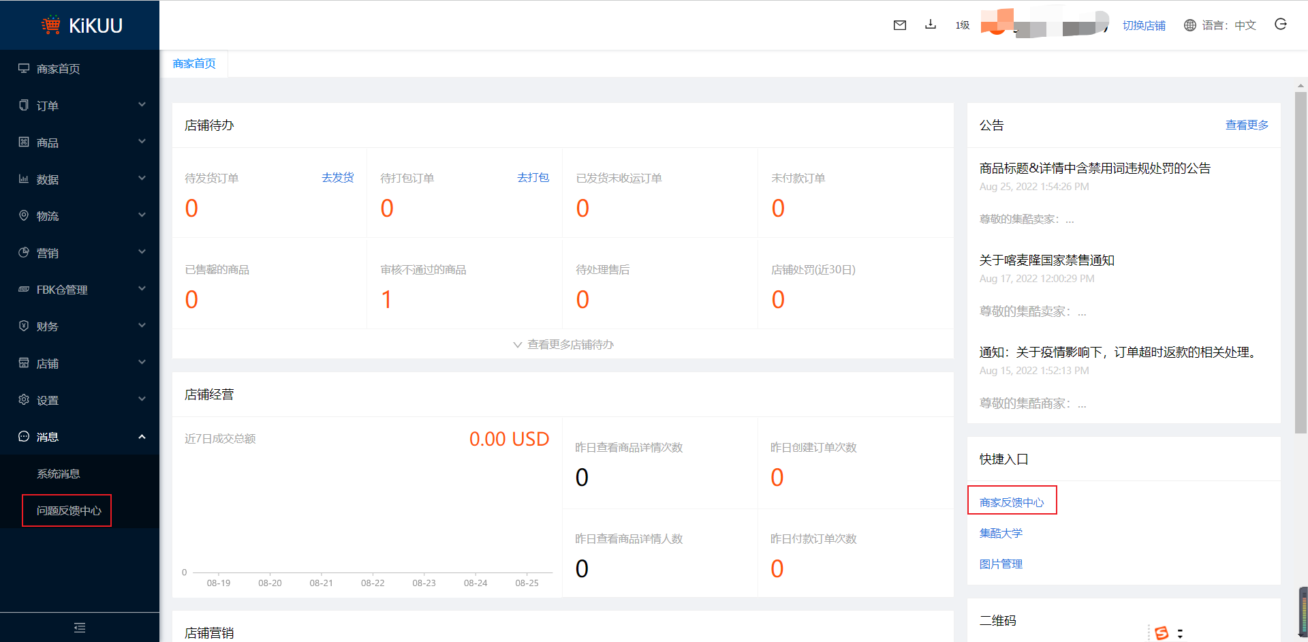Open 商家反馈中心 quick link
Screen dimensions: 1308x642
tap(1012, 502)
